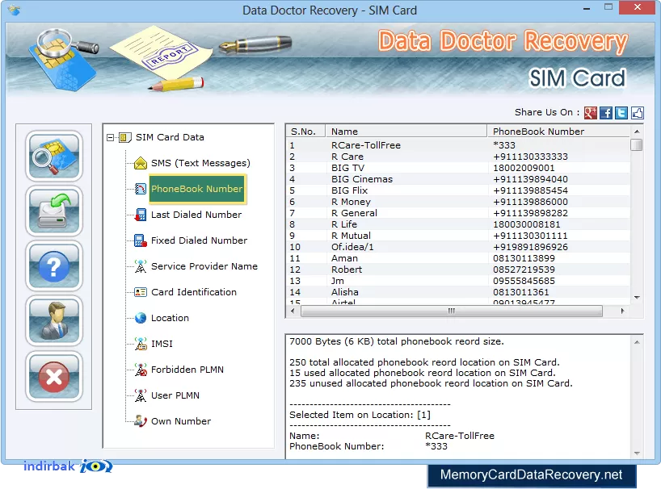
Task: Select the R General contact row
Action: (x=458, y=213)
